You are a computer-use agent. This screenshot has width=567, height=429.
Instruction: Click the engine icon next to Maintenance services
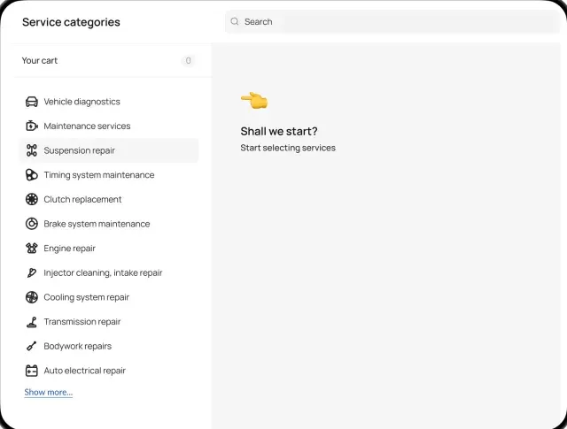(32, 126)
